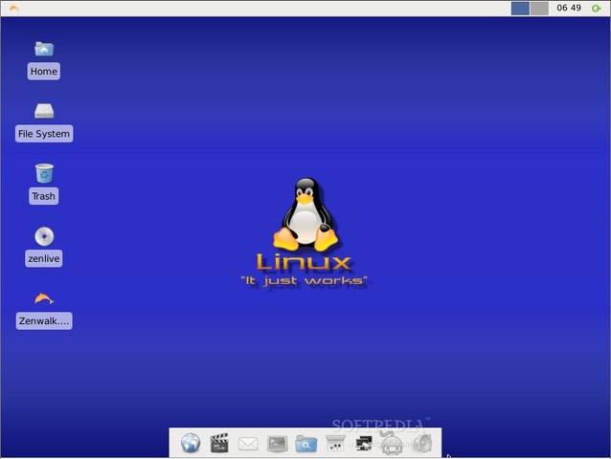Open the Home folder desktop icon

click(x=44, y=49)
